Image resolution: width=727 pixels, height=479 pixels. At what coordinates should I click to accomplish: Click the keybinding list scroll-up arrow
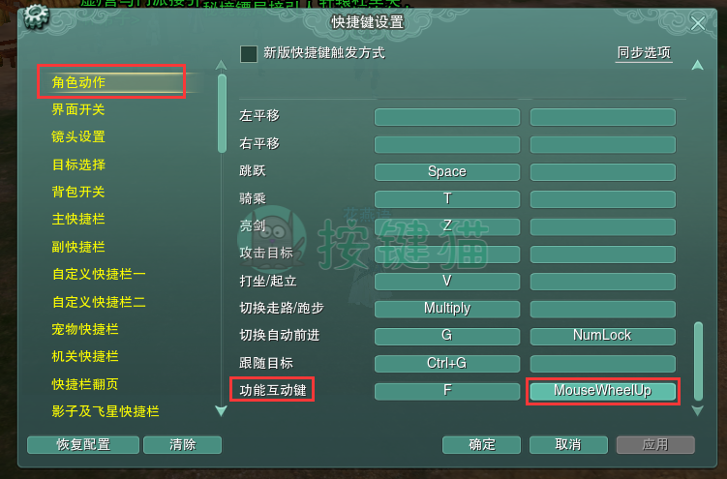tap(697, 66)
